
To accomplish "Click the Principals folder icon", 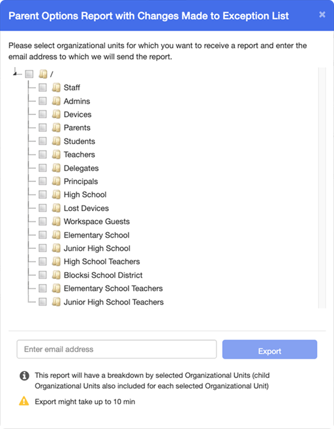I will [x=56, y=182].
